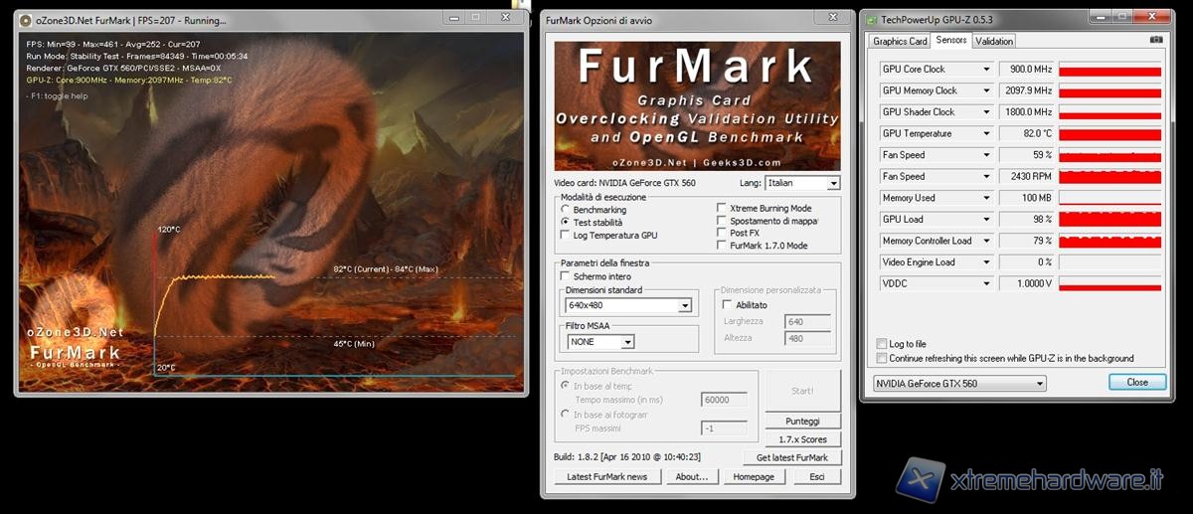Click the Esci button in FurMark
This screenshot has height=514, width=1193.
pos(816,476)
